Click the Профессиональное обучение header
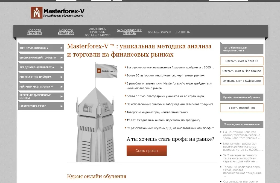Image resolution: width=280 pixels, height=183 pixels. click(x=242, y=97)
